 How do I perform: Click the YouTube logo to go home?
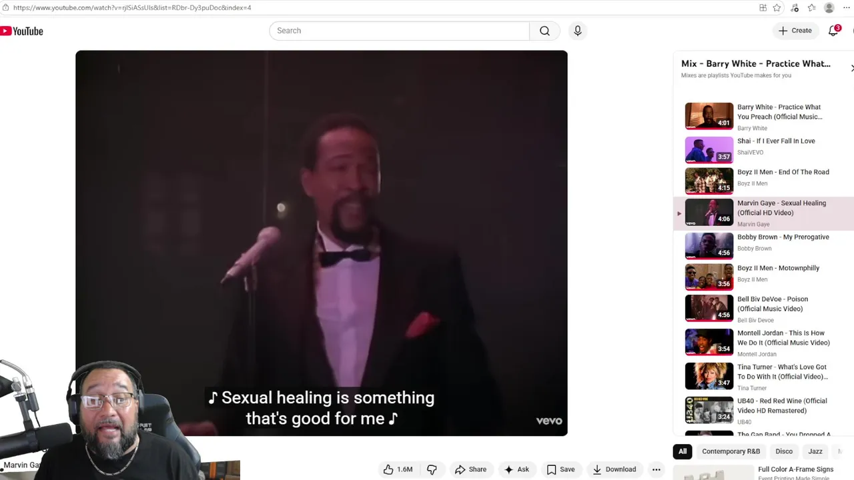(x=21, y=31)
